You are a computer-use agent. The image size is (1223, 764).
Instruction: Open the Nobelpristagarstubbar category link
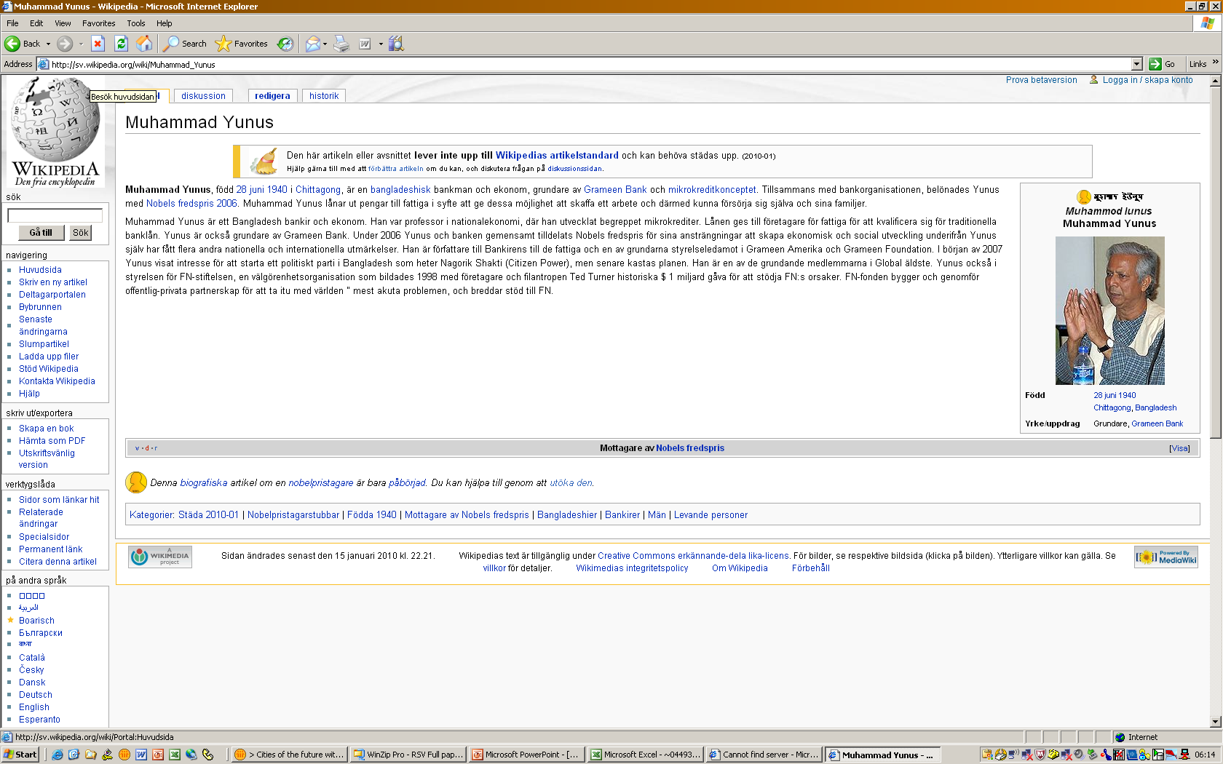pyautogui.click(x=293, y=515)
